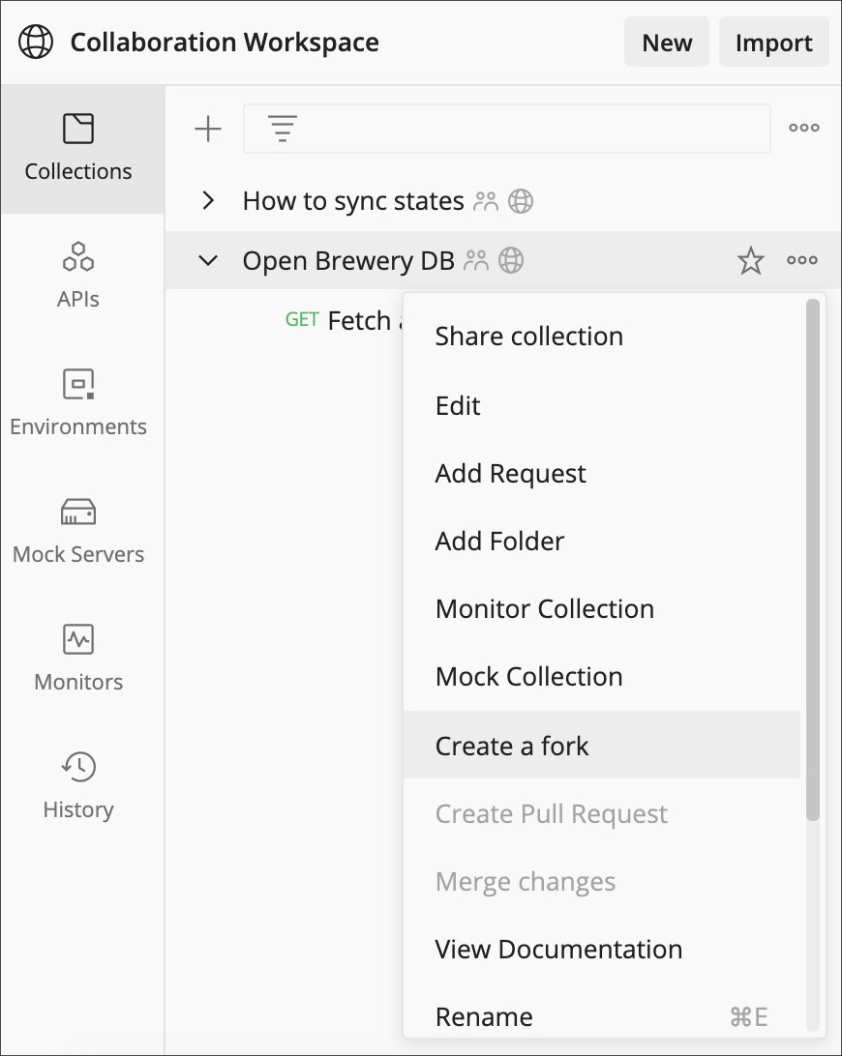The width and height of the screenshot is (842, 1056).
Task: Click the public globe icon on How to sync states
Action: pyautogui.click(x=521, y=201)
